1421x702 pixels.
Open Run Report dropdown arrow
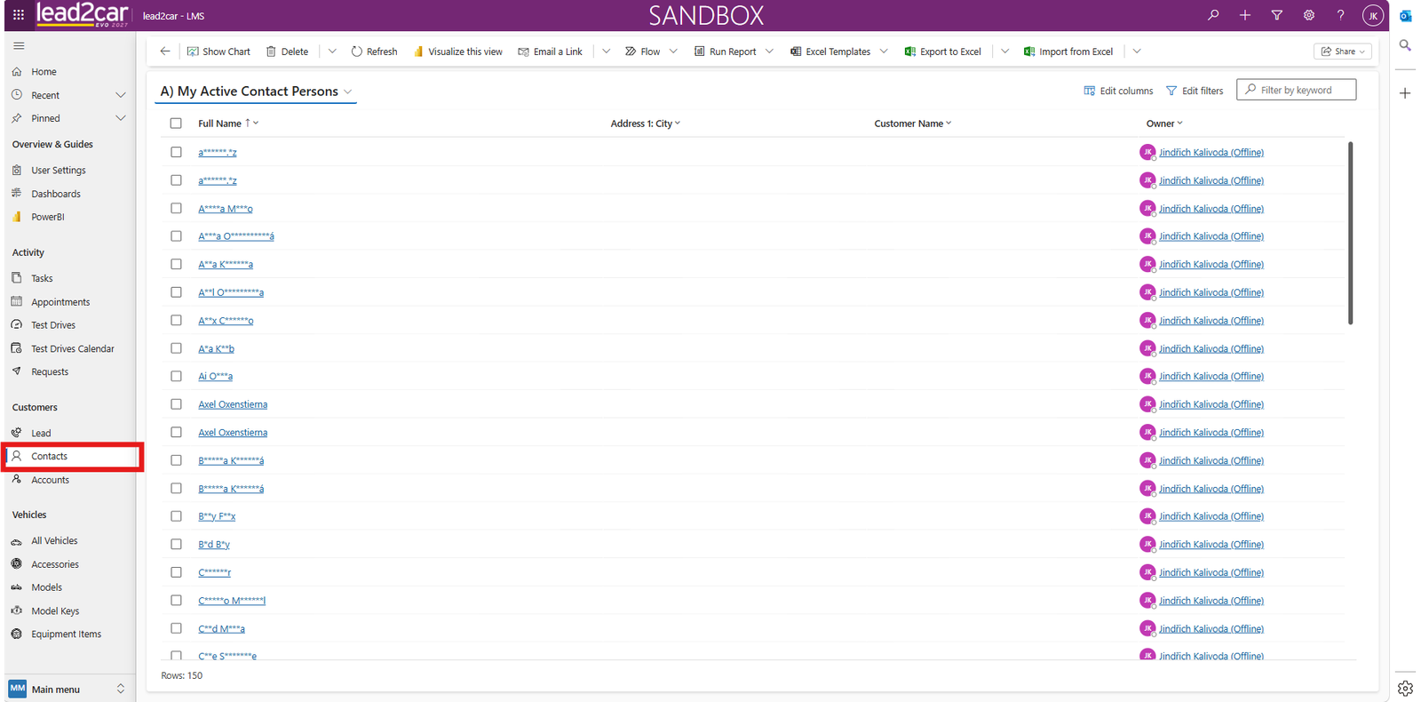click(769, 52)
